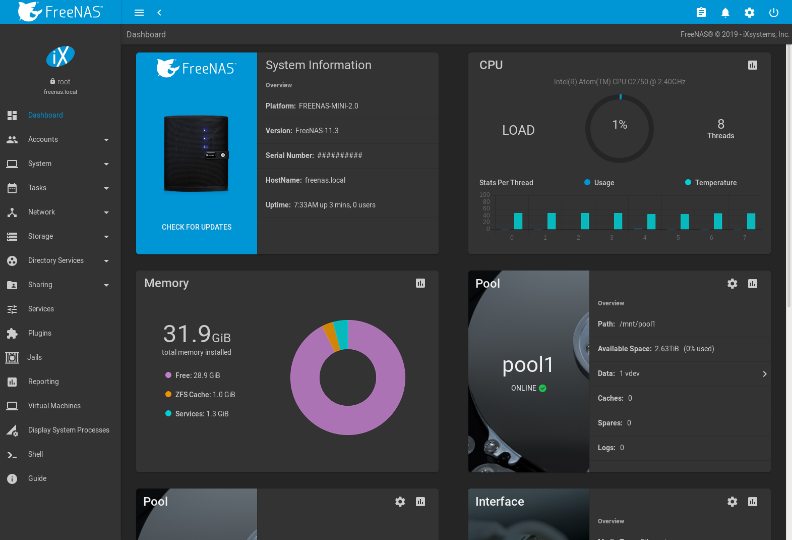Click CHECK FOR UPDATES button
The width and height of the screenshot is (792, 540).
[x=197, y=227]
